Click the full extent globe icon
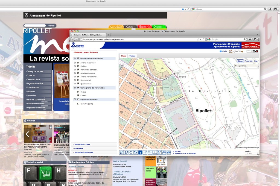 [x=136, y=152]
